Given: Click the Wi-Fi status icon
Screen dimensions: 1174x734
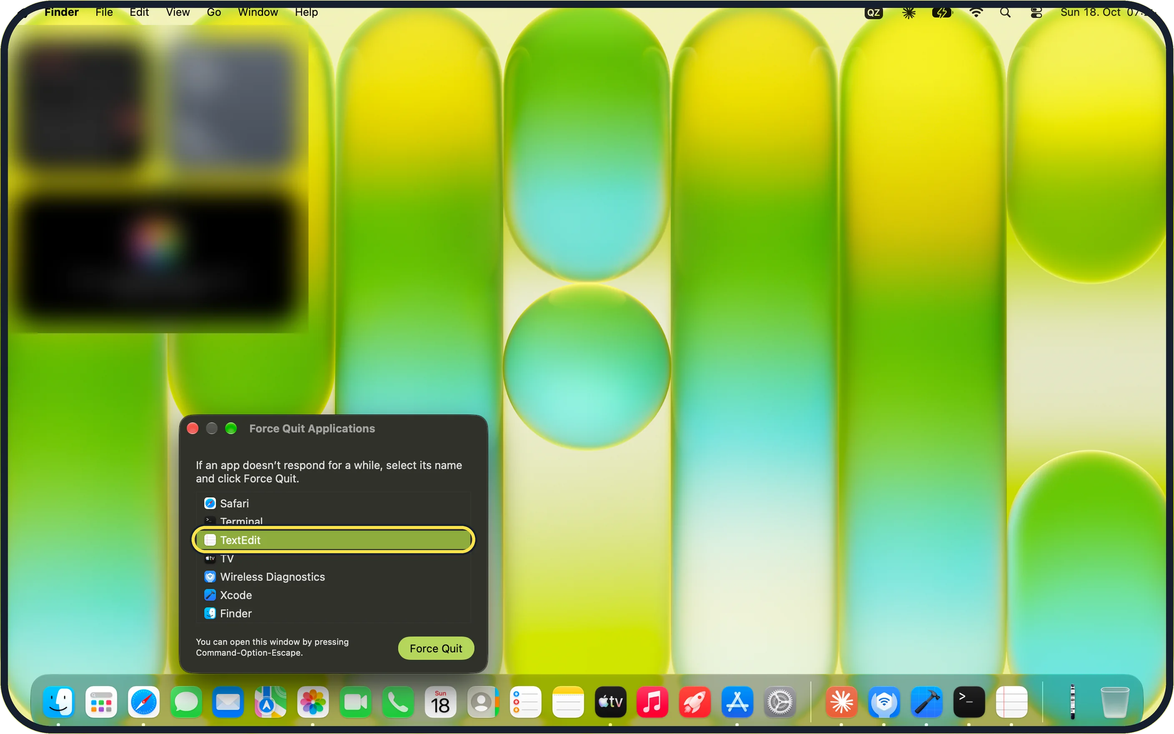Looking at the screenshot, I should point(976,12).
